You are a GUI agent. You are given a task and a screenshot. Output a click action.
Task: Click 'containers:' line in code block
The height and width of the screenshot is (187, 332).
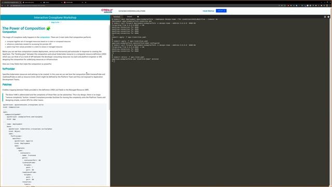[x=25, y=153]
